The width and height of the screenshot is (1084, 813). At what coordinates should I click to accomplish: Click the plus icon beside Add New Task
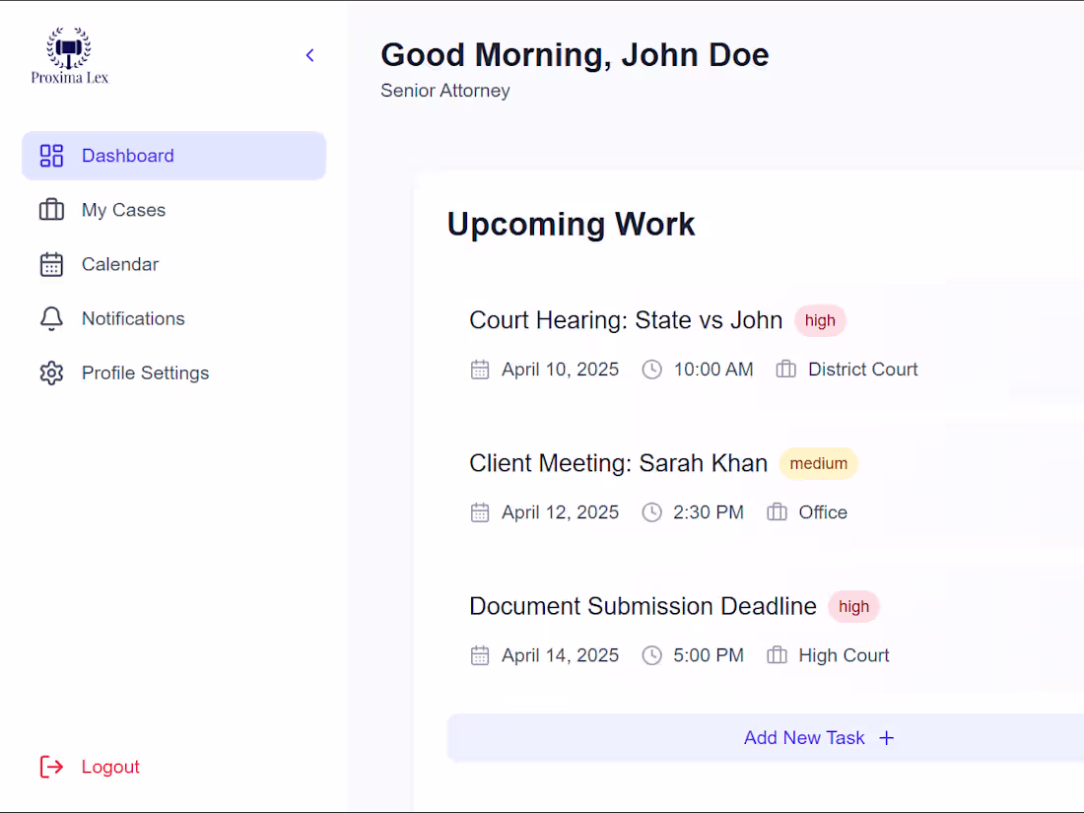(886, 738)
